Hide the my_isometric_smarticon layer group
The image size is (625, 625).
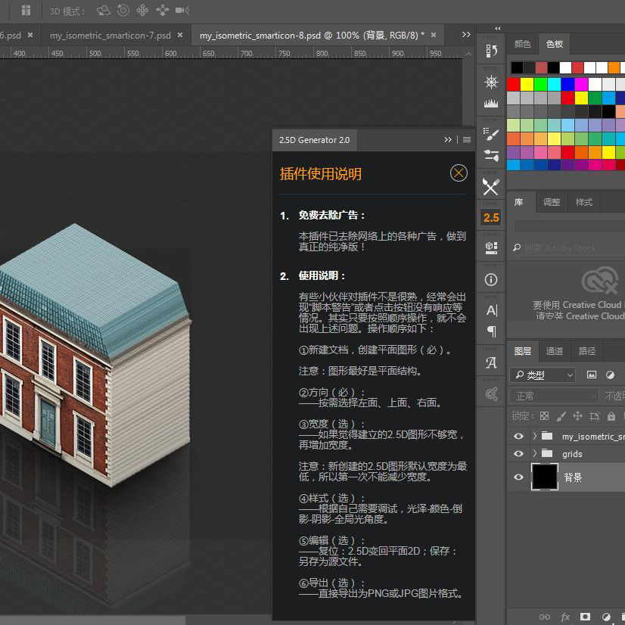pyautogui.click(x=518, y=437)
